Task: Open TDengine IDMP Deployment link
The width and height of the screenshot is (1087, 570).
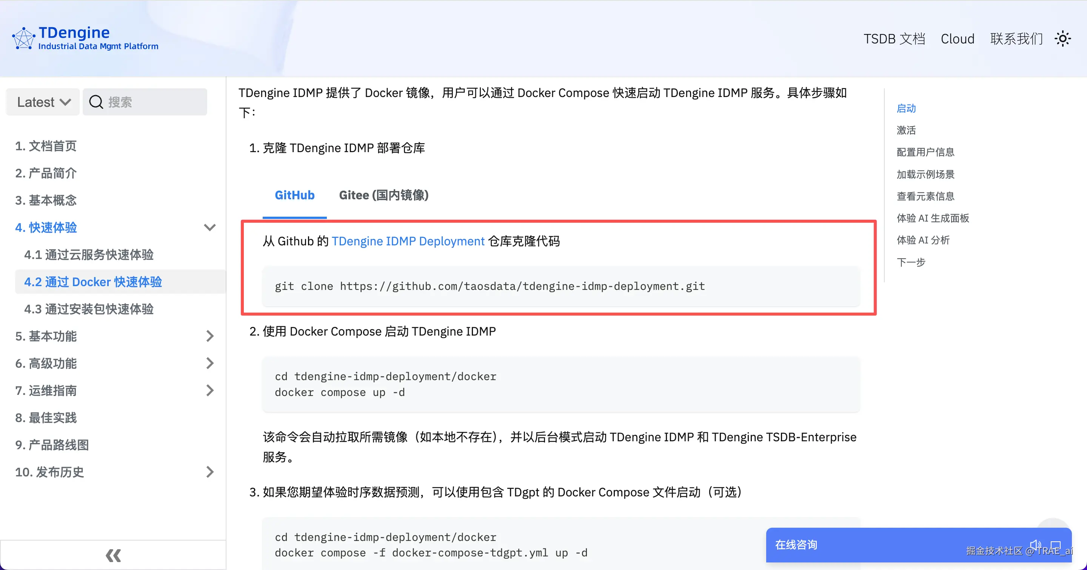Action: (x=408, y=241)
